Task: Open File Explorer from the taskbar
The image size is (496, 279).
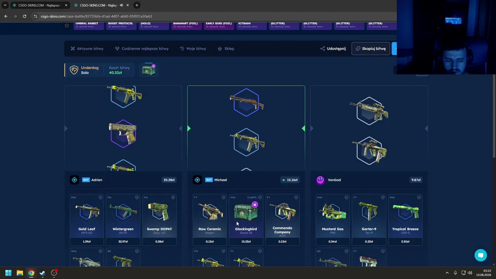Action: coord(20,273)
